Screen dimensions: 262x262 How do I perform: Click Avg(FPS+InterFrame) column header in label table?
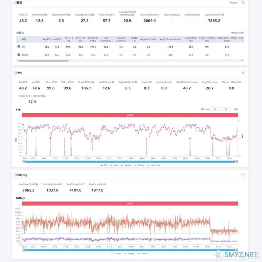171,39
